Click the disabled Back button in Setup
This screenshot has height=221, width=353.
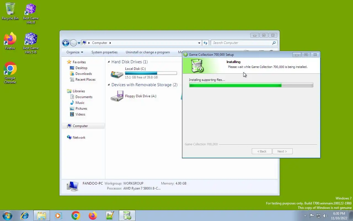[262, 151]
